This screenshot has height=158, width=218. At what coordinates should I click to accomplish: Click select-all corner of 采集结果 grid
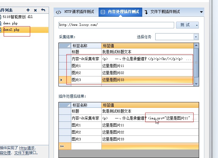click(65, 46)
